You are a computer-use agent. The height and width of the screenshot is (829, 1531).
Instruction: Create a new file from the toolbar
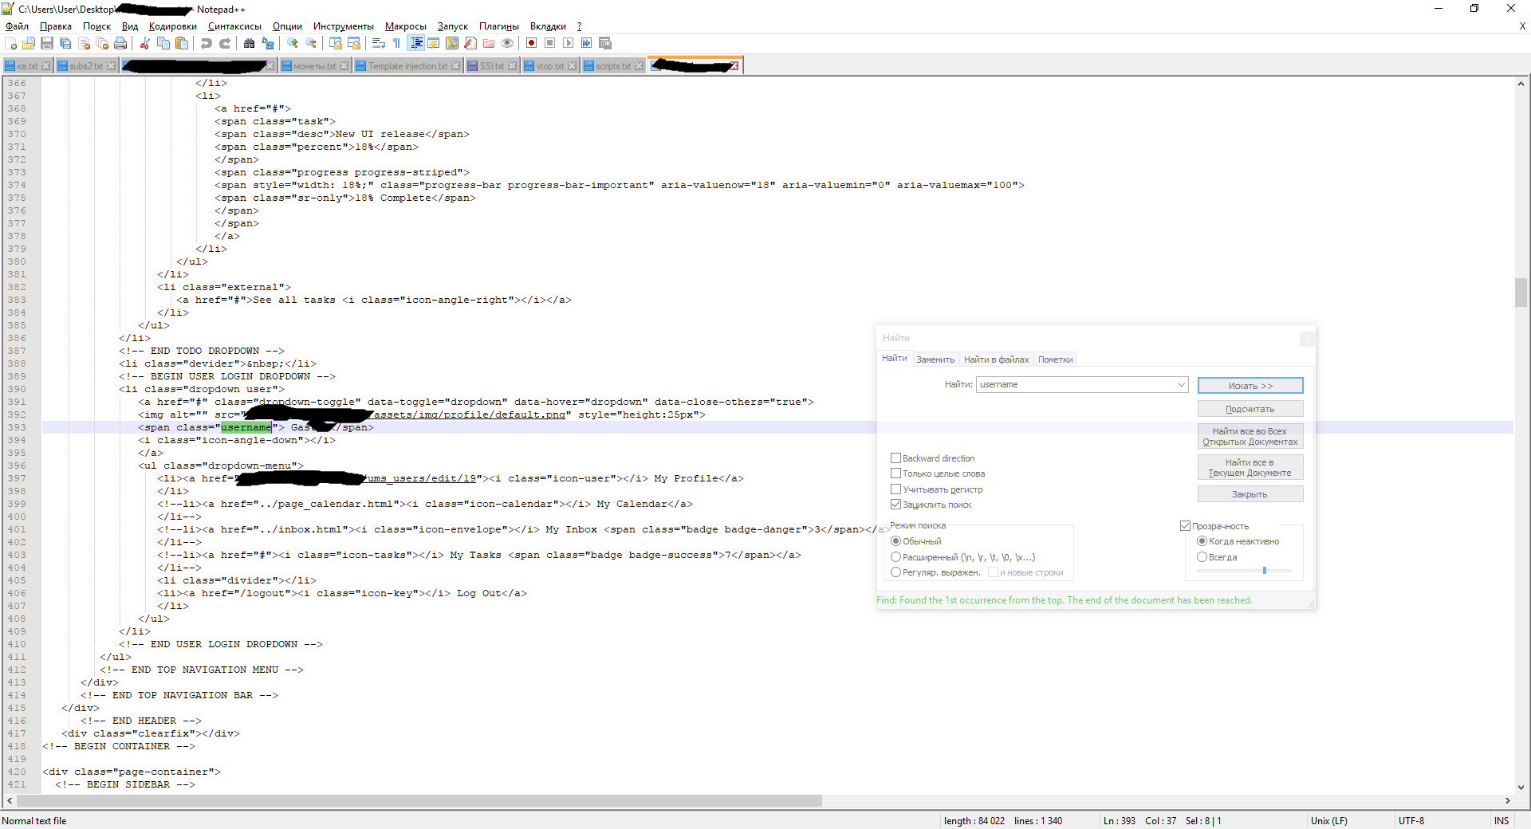(10, 43)
